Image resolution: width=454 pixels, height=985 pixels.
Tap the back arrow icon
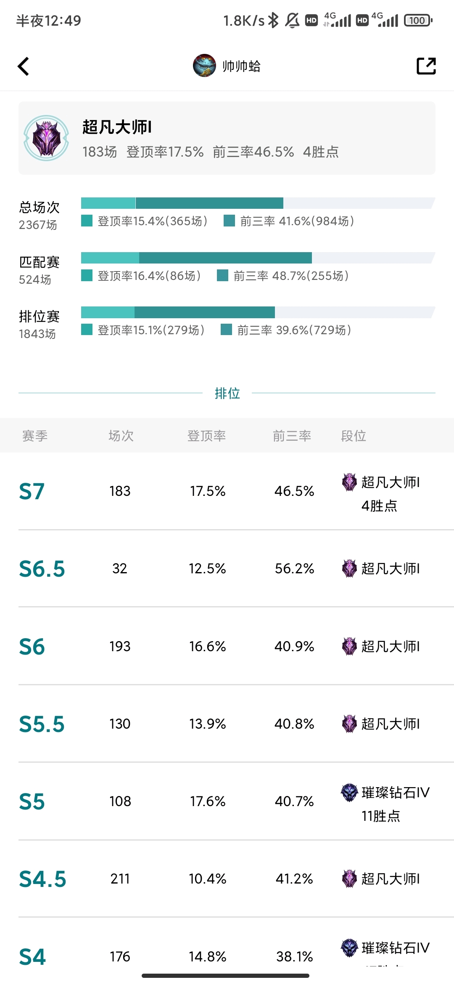24,66
